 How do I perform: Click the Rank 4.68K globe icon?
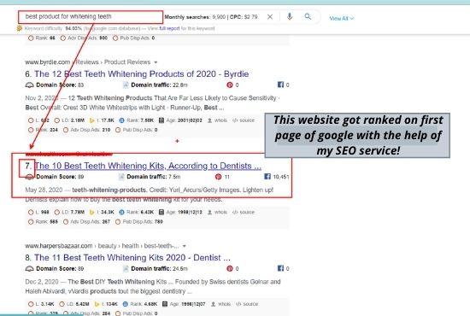click(x=126, y=304)
